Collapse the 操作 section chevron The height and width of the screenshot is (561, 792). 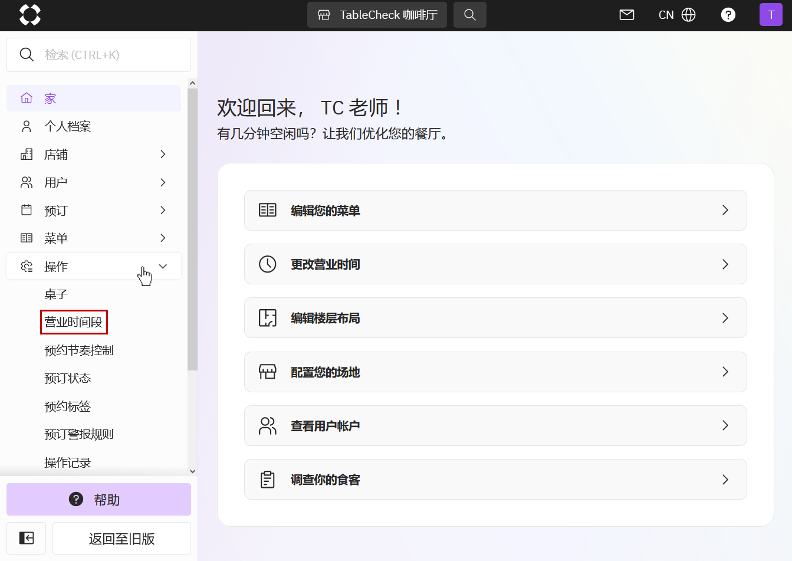[x=163, y=266]
